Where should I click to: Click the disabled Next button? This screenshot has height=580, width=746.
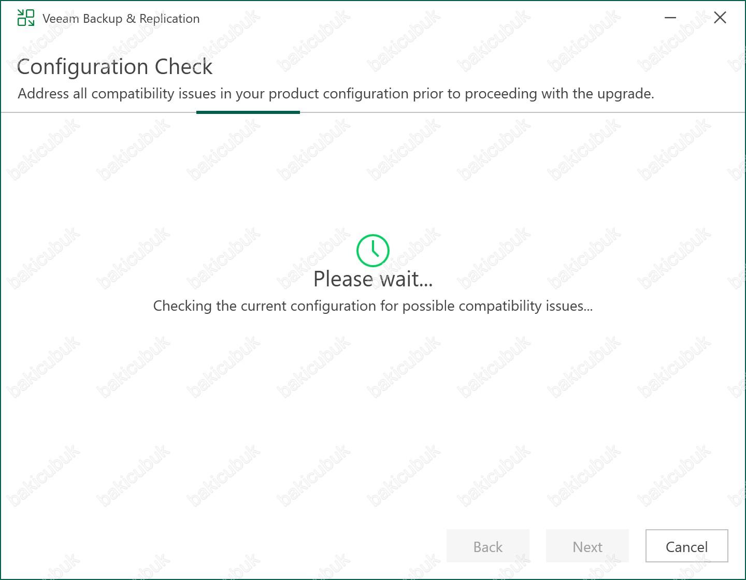[x=587, y=546]
